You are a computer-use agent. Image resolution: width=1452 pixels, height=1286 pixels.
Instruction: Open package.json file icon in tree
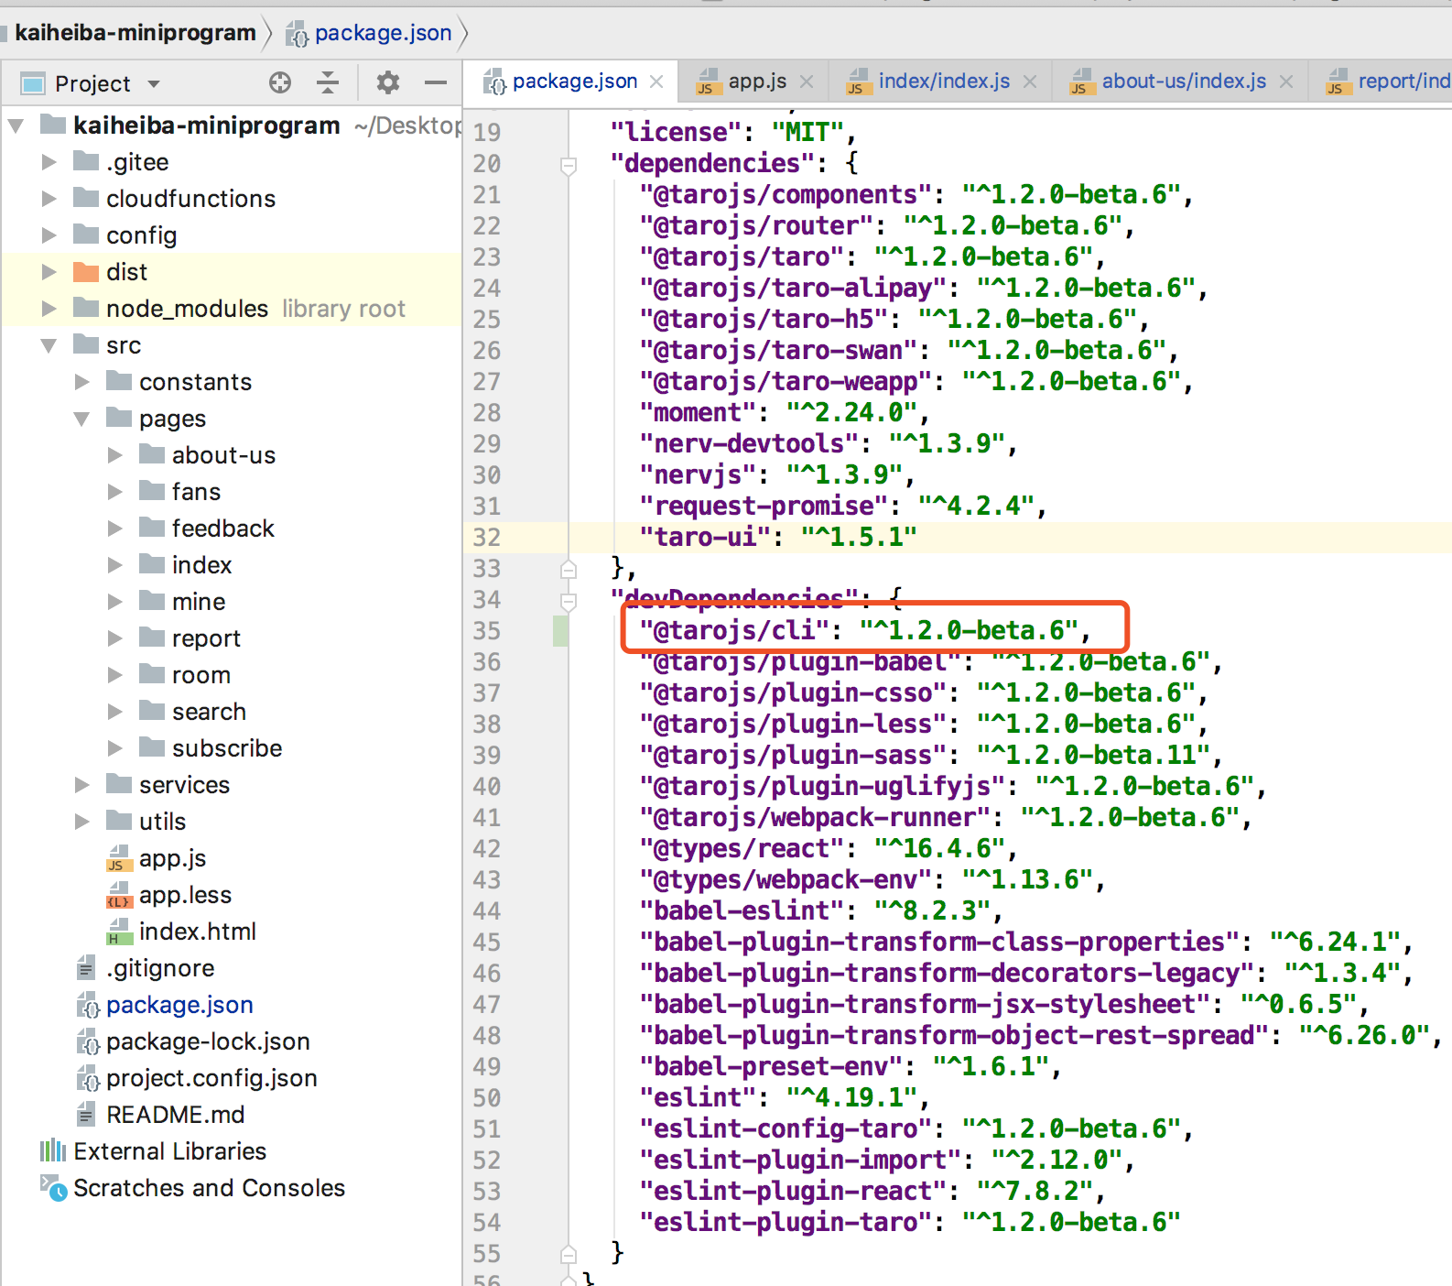pos(88,1005)
